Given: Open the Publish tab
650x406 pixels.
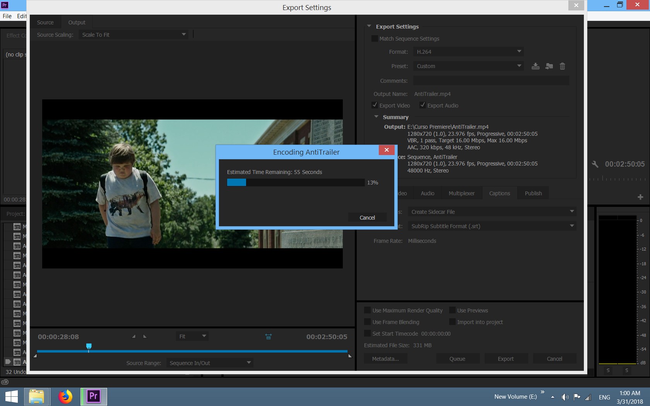Looking at the screenshot, I should point(533,193).
